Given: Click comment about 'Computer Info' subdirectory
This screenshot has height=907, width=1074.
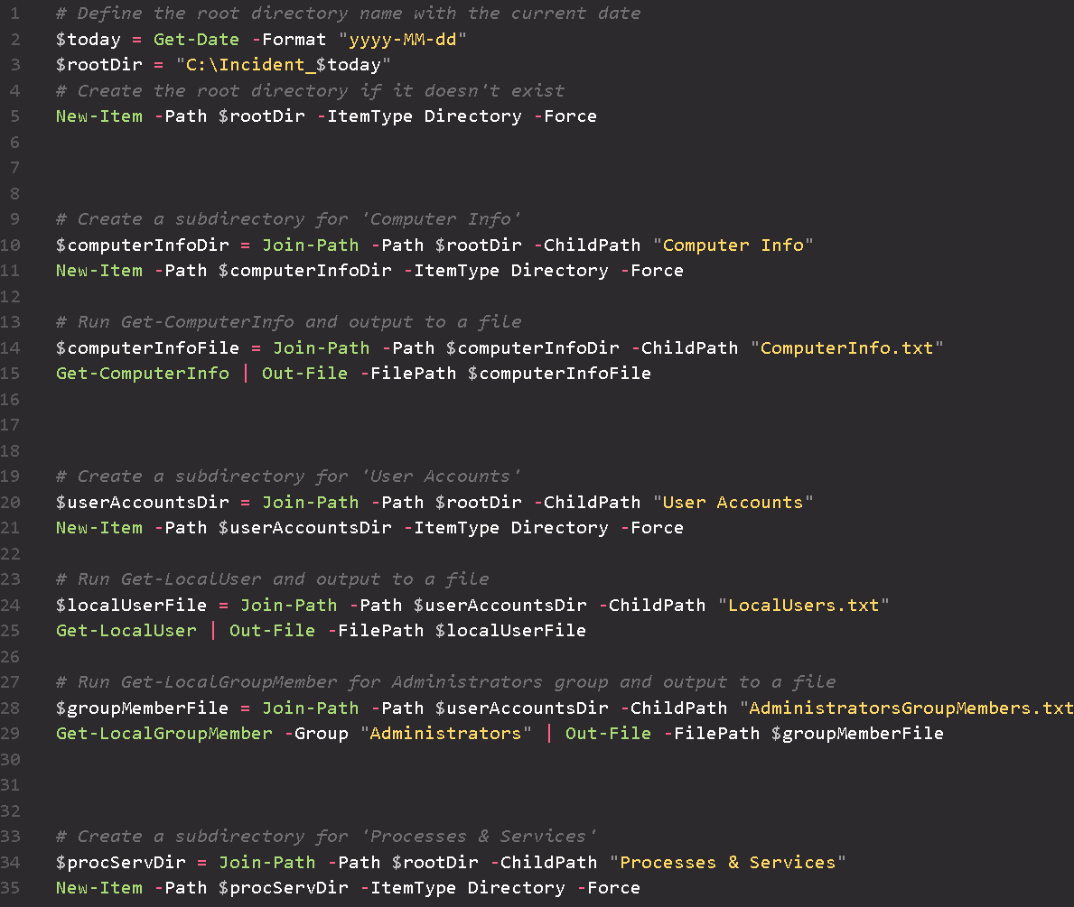Looking at the screenshot, I should click(289, 219).
